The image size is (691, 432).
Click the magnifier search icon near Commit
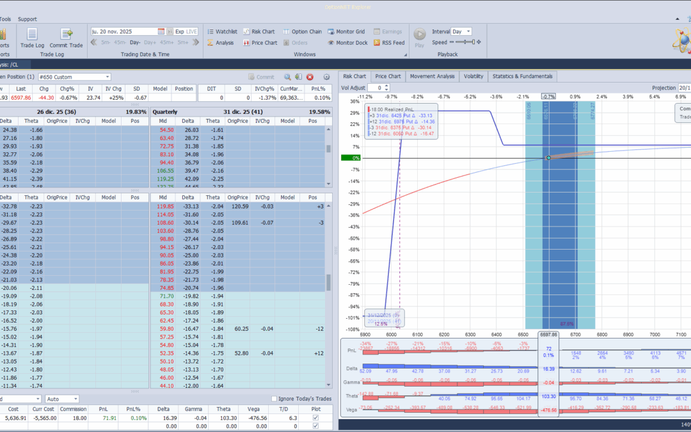coord(287,77)
